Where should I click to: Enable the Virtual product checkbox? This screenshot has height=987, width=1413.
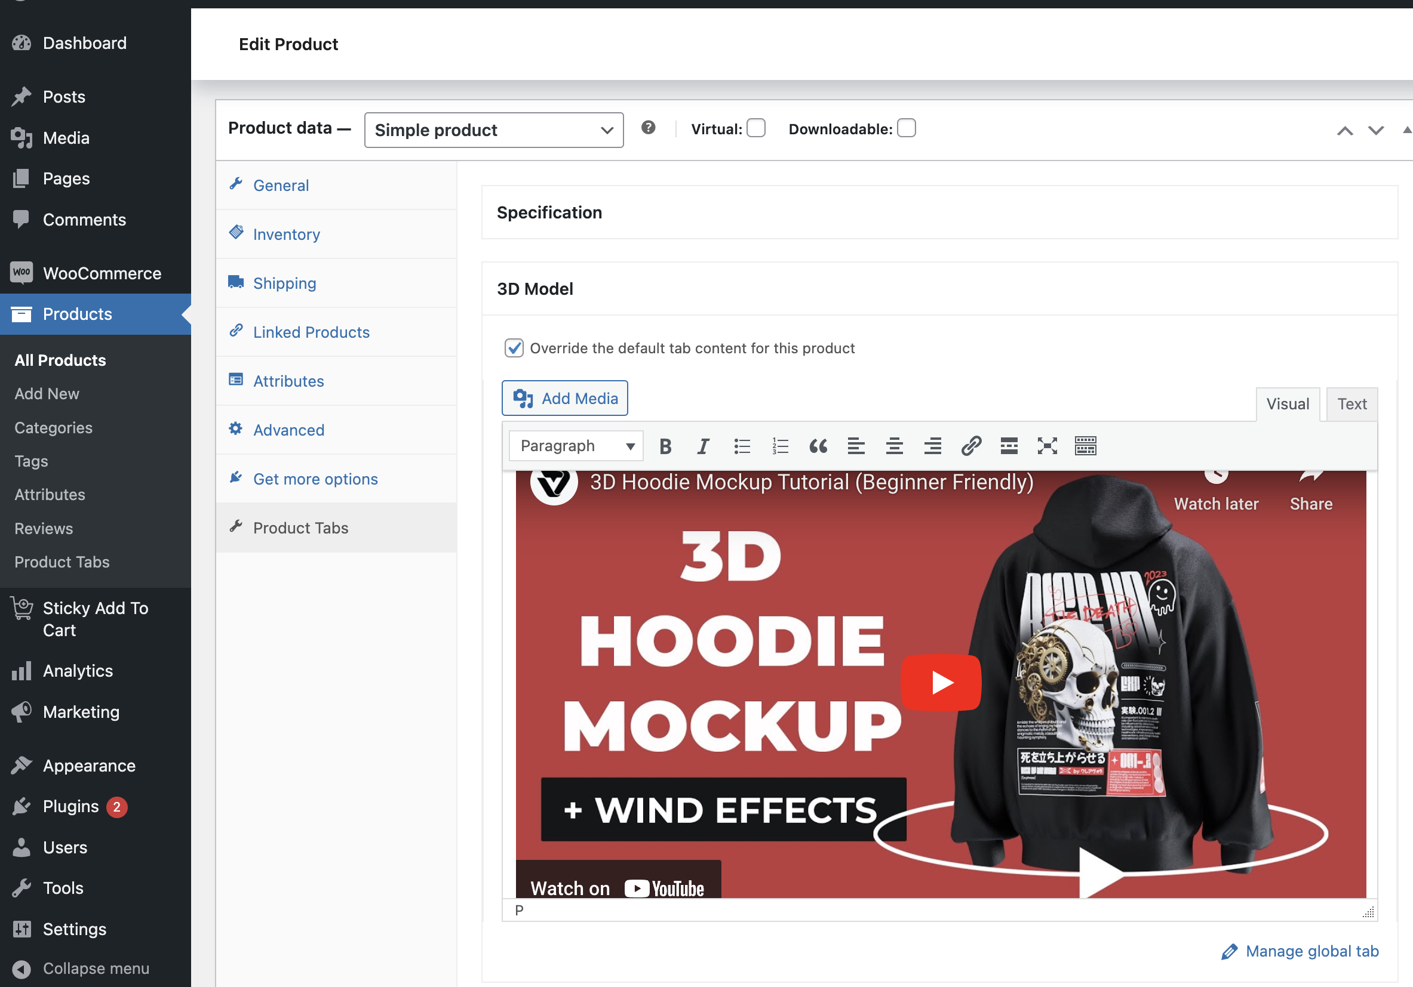[755, 128]
